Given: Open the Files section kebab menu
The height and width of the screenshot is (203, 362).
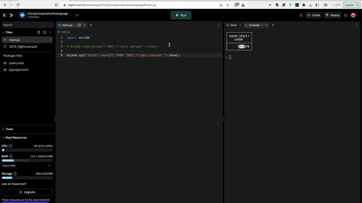Looking at the screenshot, I should pos(50,33).
